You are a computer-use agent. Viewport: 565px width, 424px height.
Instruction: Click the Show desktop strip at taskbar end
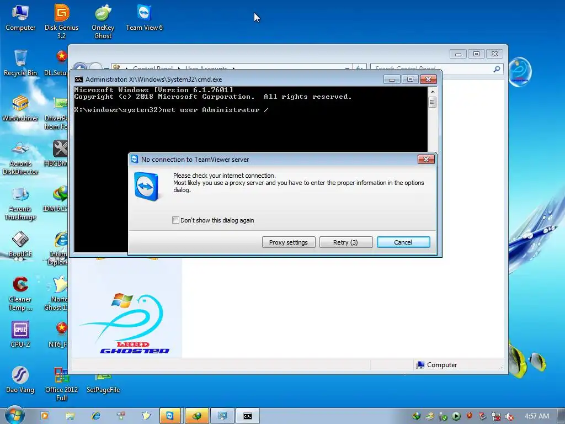(x=561, y=416)
